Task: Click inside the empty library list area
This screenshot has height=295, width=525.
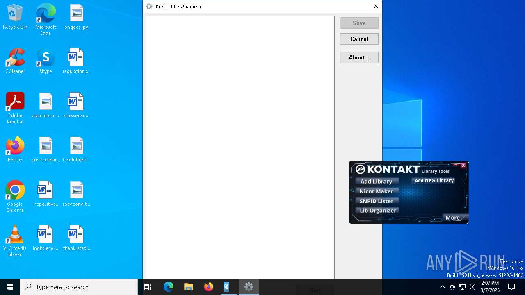Action: pos(240,147)
